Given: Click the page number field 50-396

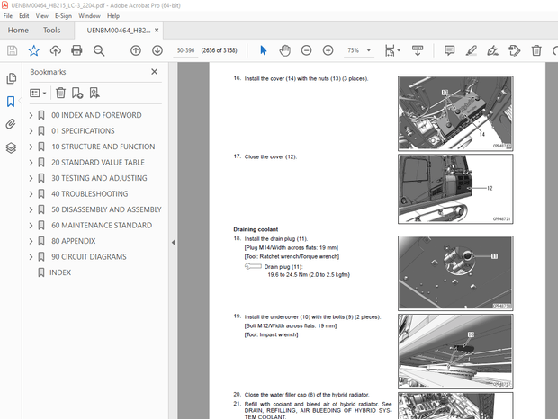Looking at the screenshot, I should [185, 50].
